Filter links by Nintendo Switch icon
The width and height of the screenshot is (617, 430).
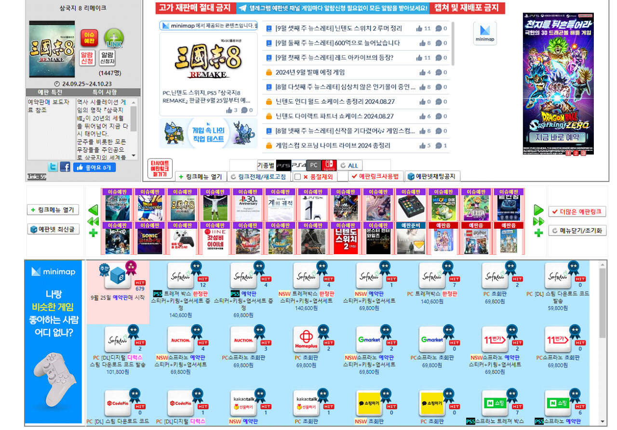pyautogui.click(x=329, y=165)
